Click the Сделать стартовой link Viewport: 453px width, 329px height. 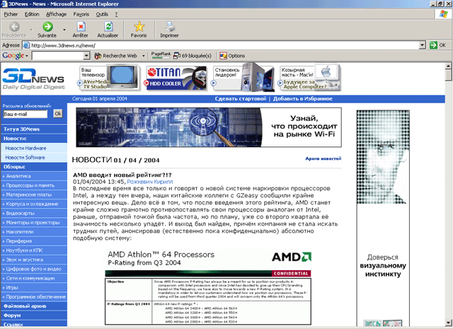241,98
